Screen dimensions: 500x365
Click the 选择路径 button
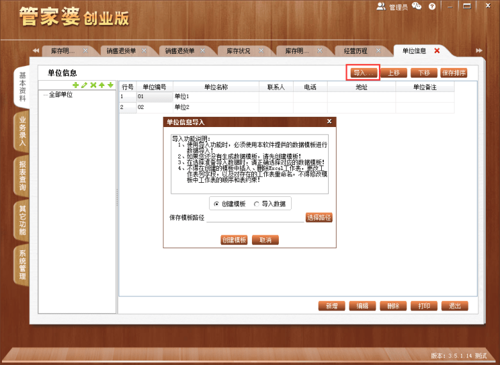[x=319, y=217]
